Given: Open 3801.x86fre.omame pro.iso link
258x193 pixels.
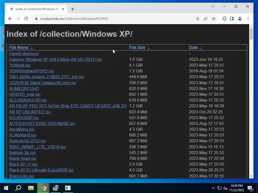Looking at the screenshot, I should pyautogui.click(x=47, y=77).
